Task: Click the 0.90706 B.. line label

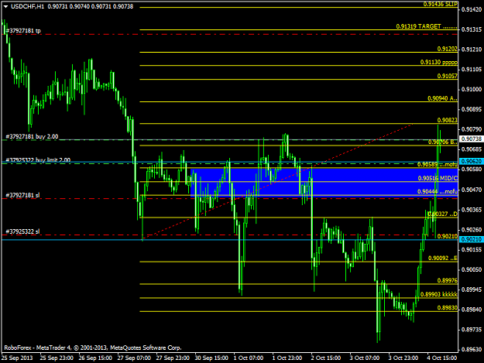Action: [x=443, y=142]
